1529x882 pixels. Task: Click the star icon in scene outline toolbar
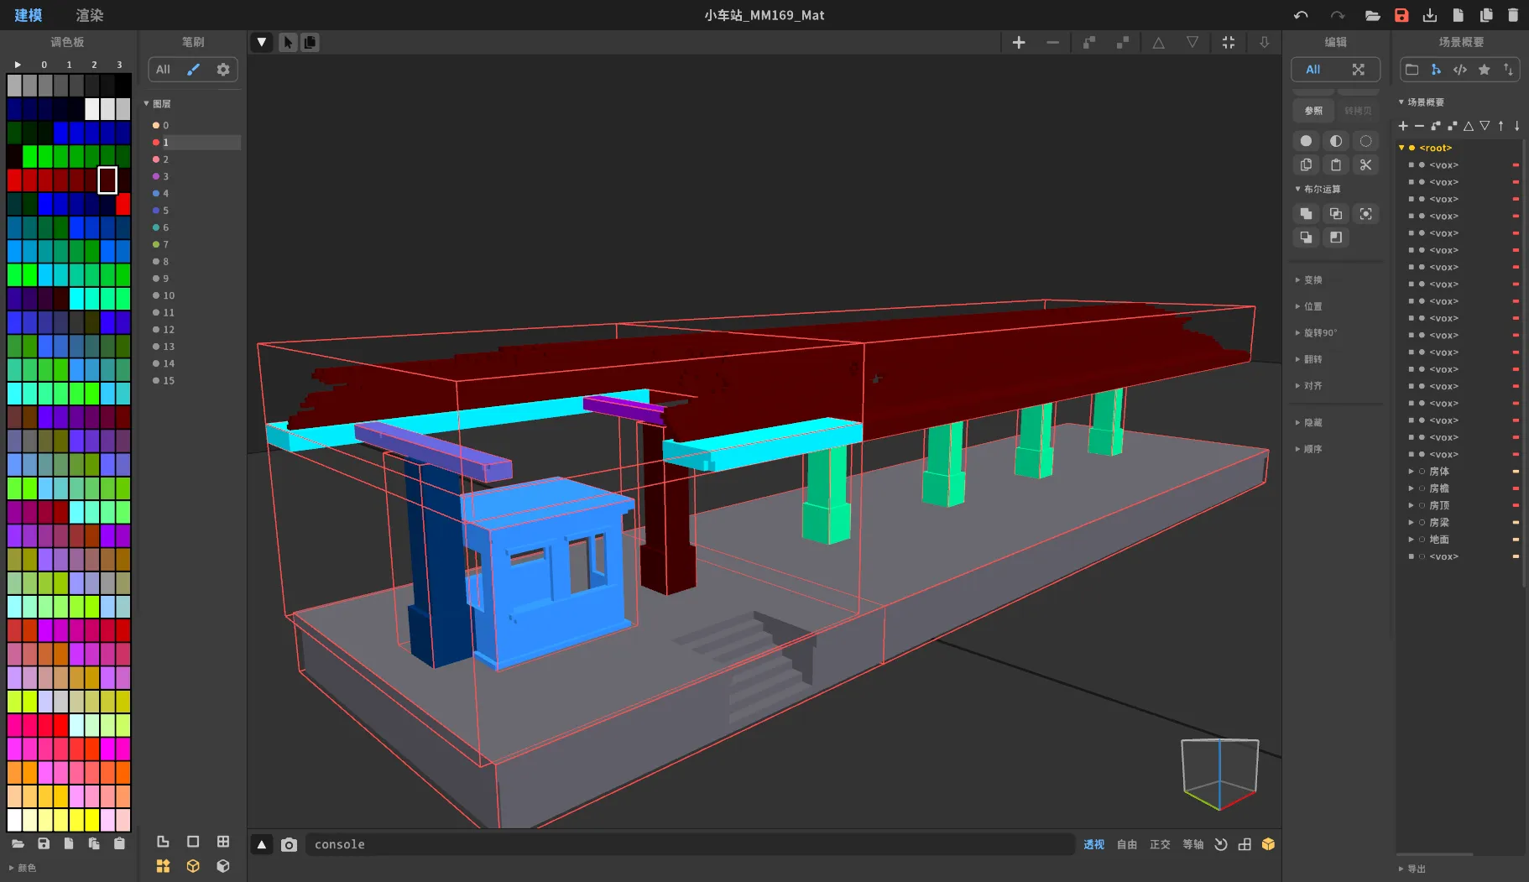click(1485, 70)
